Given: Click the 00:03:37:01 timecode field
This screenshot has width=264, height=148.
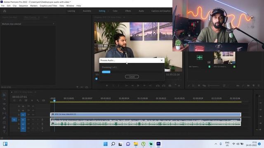Looking at the screenshot, I should click(19, 97).
